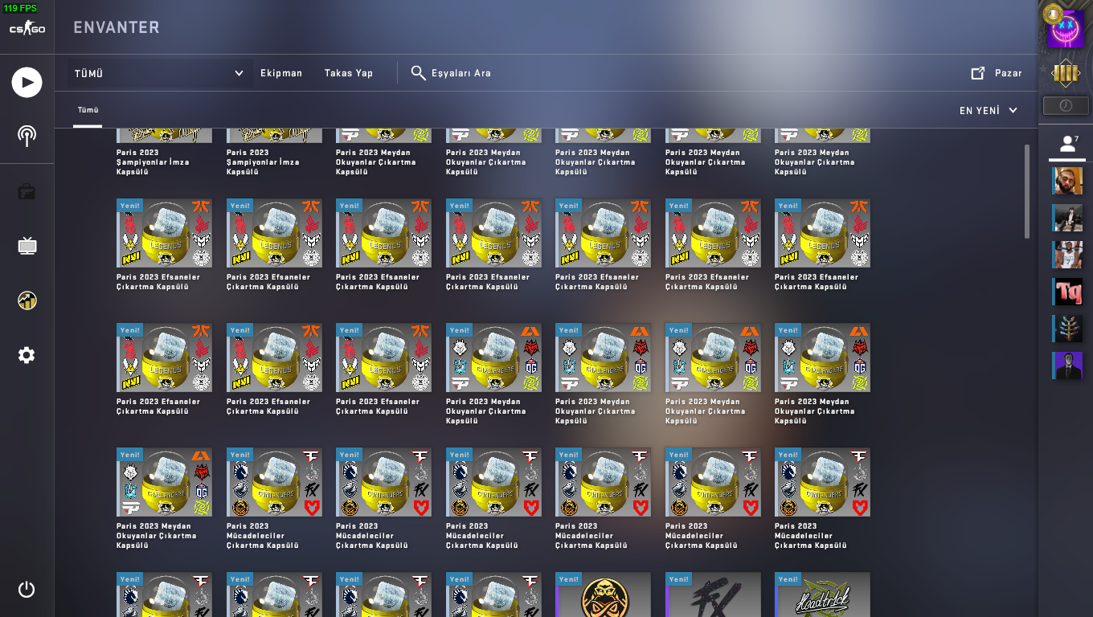
Task: Click the gold rank badge under the profile
Action: click(1066, 75)
